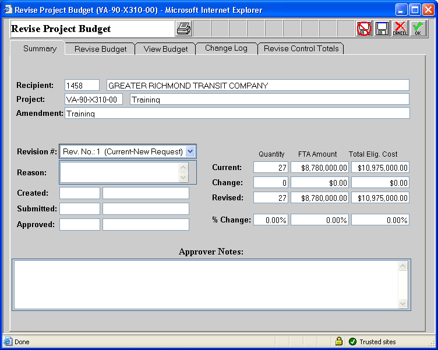This screenshot has height=350, width=438.
Task: Click the Project name field Training
Action: coord(270,99)
